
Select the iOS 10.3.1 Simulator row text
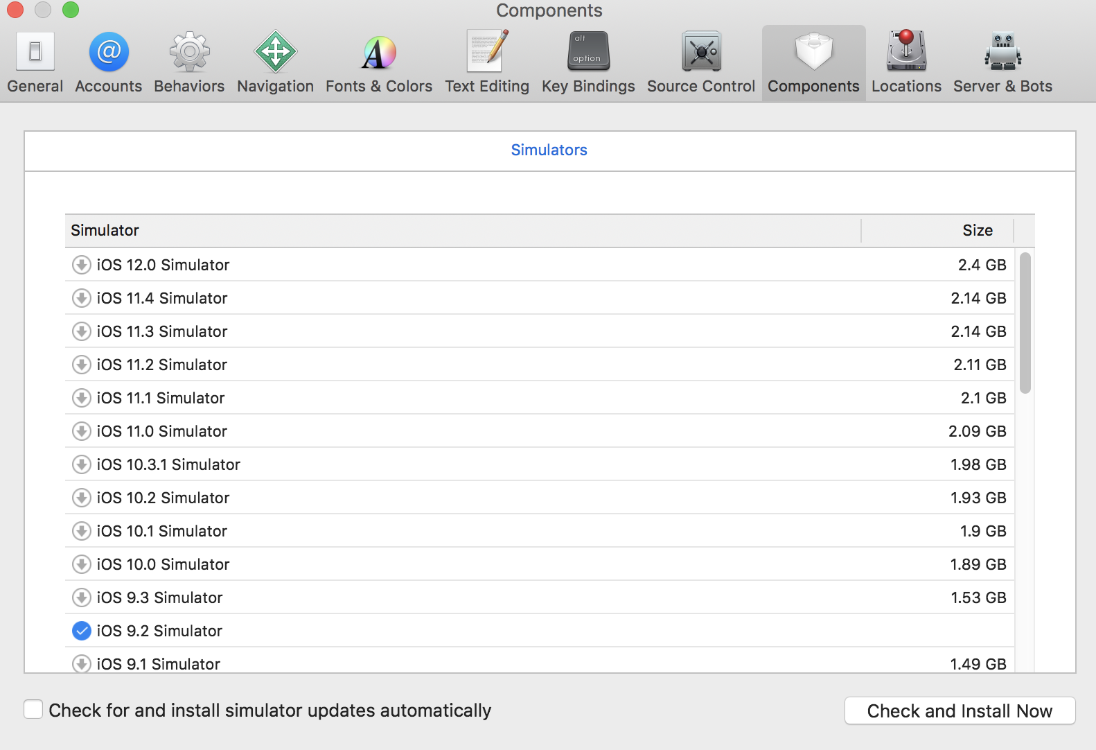point(168,464)
